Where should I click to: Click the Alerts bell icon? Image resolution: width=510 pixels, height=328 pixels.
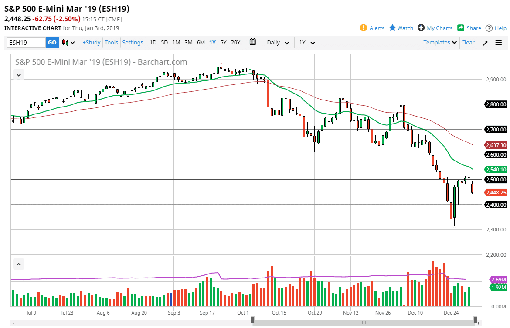[363, 27]
